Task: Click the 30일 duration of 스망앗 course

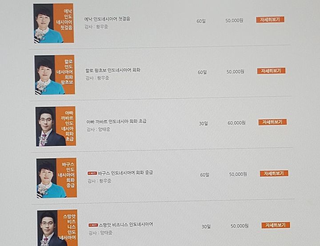Action: [x=206, y=226]
